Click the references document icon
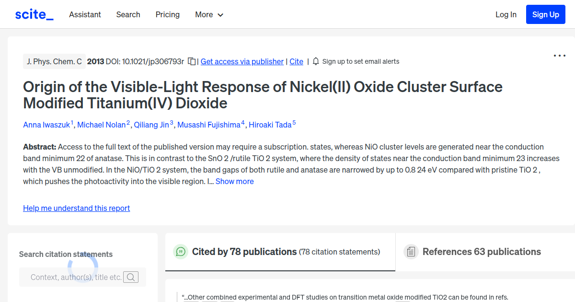The width and height of the screenshot is (575, 302). tap(411, 251)
